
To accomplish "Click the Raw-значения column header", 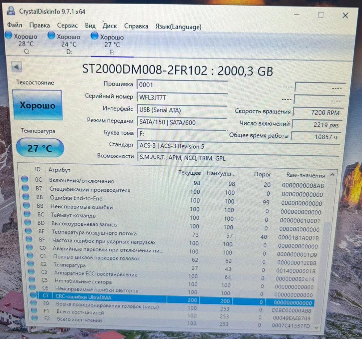I will [306, 175].
